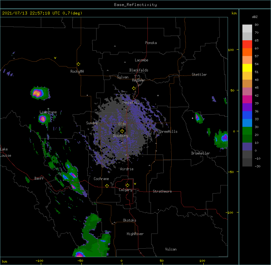
Task: Click the Stettler town label
Action: (199, 75)
